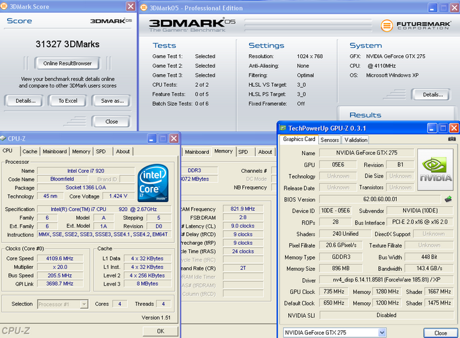This screenshot has height=338, width=460.
Task: Export the score with To Excel
Action: coord(68,101)
